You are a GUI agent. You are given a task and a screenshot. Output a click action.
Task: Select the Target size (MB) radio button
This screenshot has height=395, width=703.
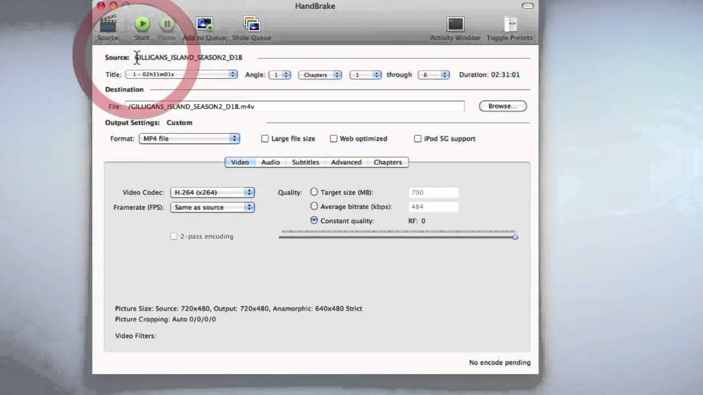[x=314, y=192]
